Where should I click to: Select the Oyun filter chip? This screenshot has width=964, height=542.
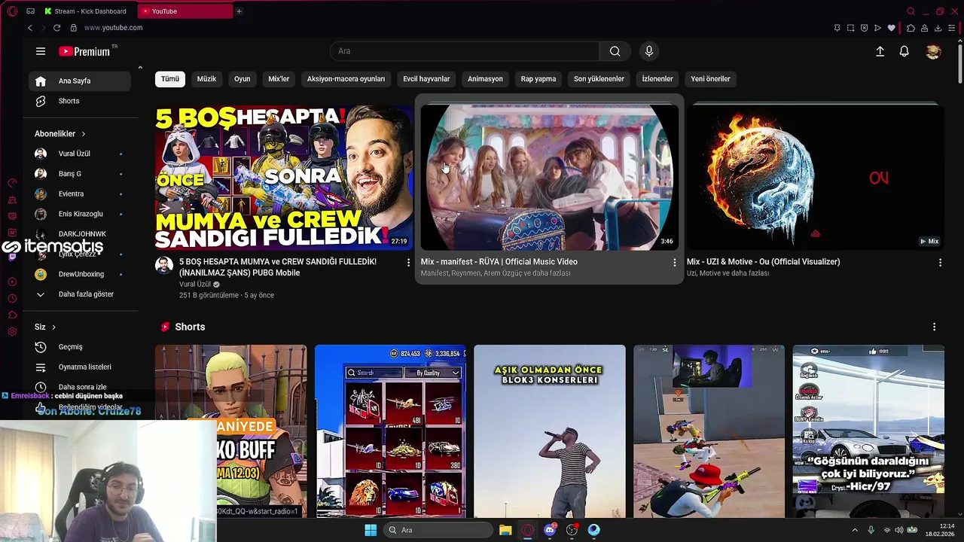(x=242, y=79)
